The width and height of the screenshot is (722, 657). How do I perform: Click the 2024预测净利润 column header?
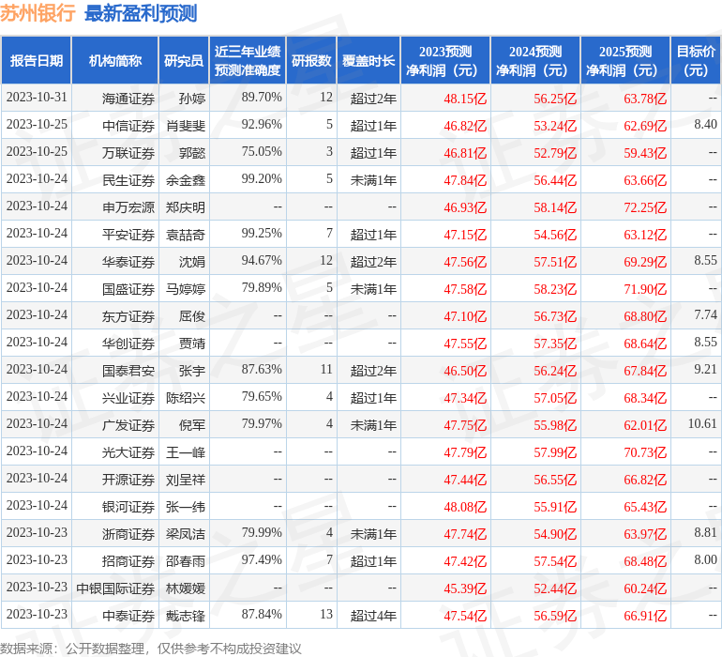(535, 60)
